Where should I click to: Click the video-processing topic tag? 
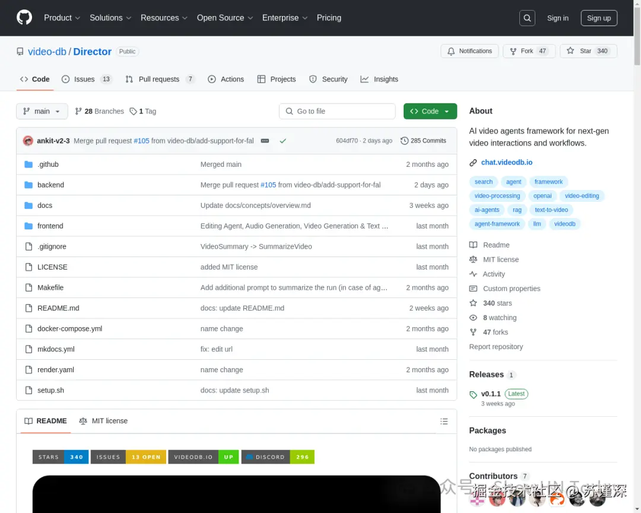(497, 196)
